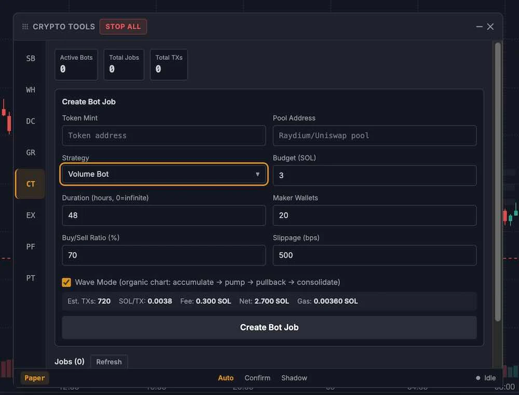Viewport: 519px width, 395px height.
Task: Click the 'Create Bot Job' section heading
Action: tap(89, 102)
